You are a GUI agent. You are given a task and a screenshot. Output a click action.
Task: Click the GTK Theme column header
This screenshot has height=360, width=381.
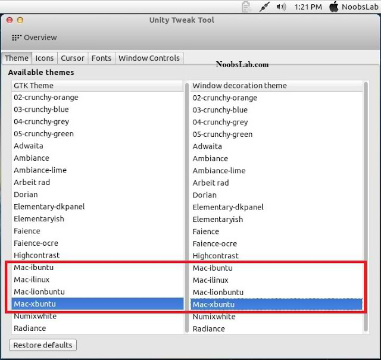point(97,86)
